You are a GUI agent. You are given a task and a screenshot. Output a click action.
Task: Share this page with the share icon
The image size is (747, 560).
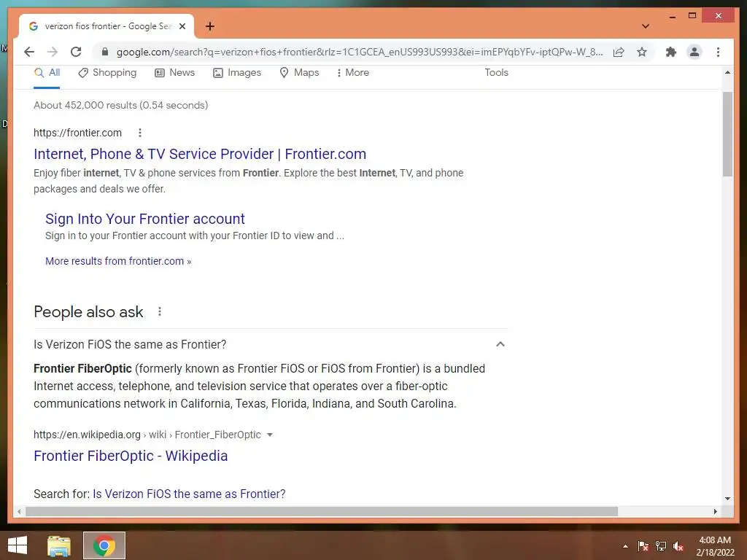point(619,52)
